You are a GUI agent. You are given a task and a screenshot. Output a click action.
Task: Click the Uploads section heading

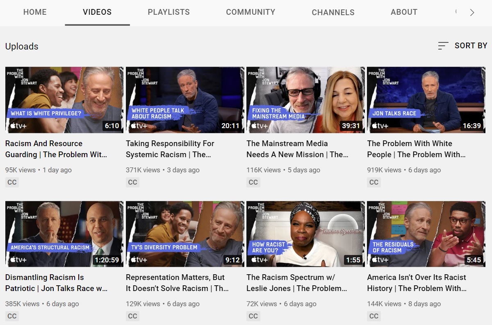[x=22, y=46]
